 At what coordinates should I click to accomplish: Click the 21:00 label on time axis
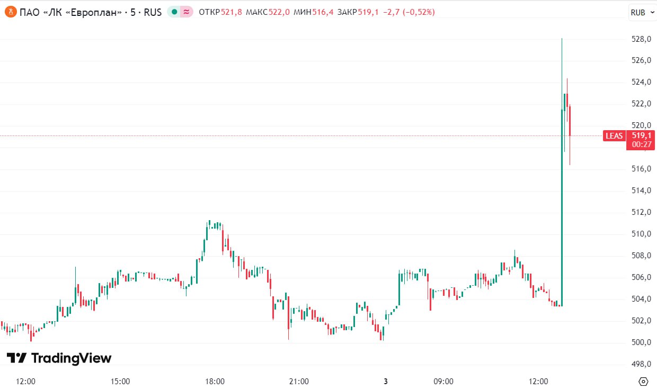click(x=299, y=382)
